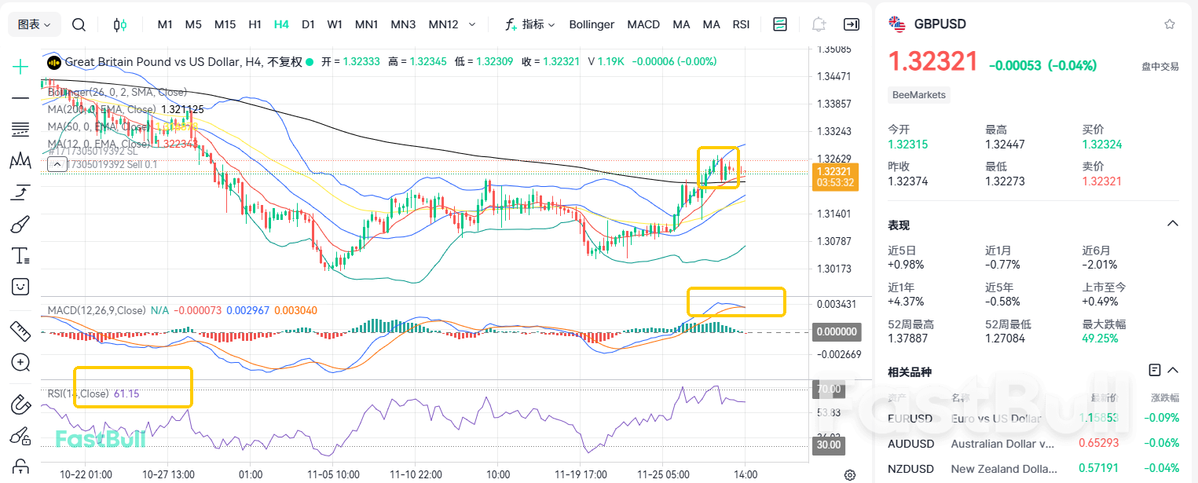Select the trend line drawing tool
Viewport: 1198px width, 483px height.
(x=20, y=97)
